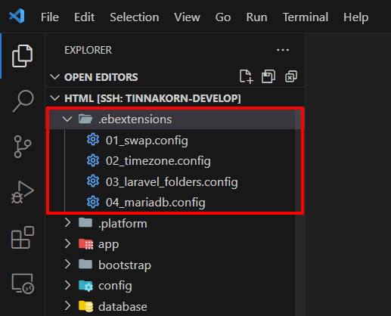Screen dimensions: 391x316
Task: Open the Selection menu
Action: pyautogui.click(x=135, y=17)
